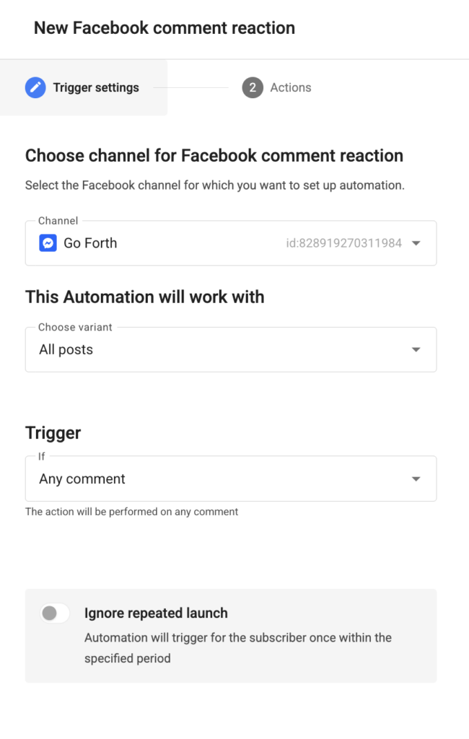The height and width of the screenshot is (739, 469).
Task: Click the Choose channel for Facebook heading
Action: point(214,156)
